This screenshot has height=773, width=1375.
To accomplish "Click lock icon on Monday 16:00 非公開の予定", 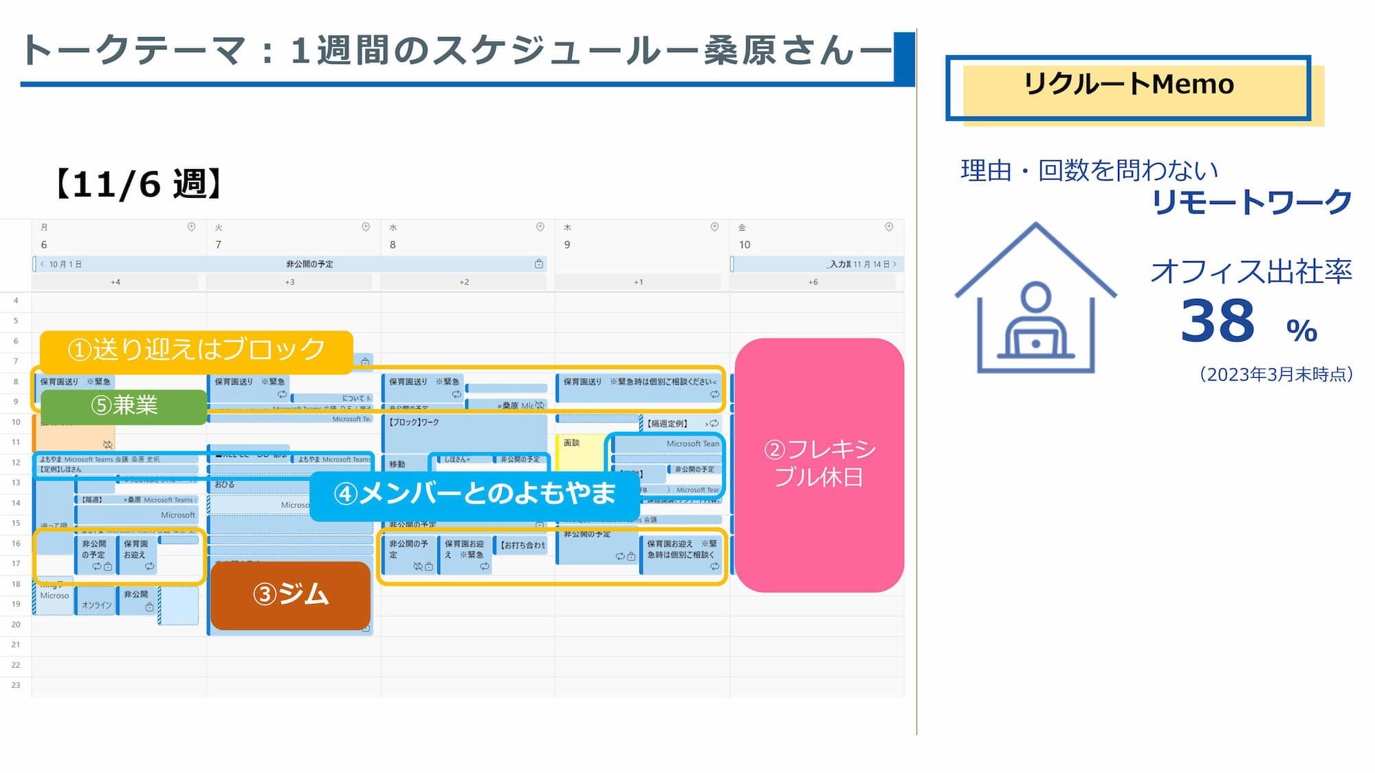I will coord(108,567).
